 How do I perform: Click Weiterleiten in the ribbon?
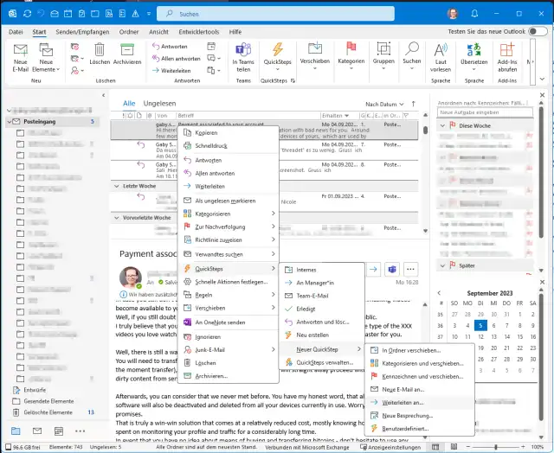click(171, 71)
